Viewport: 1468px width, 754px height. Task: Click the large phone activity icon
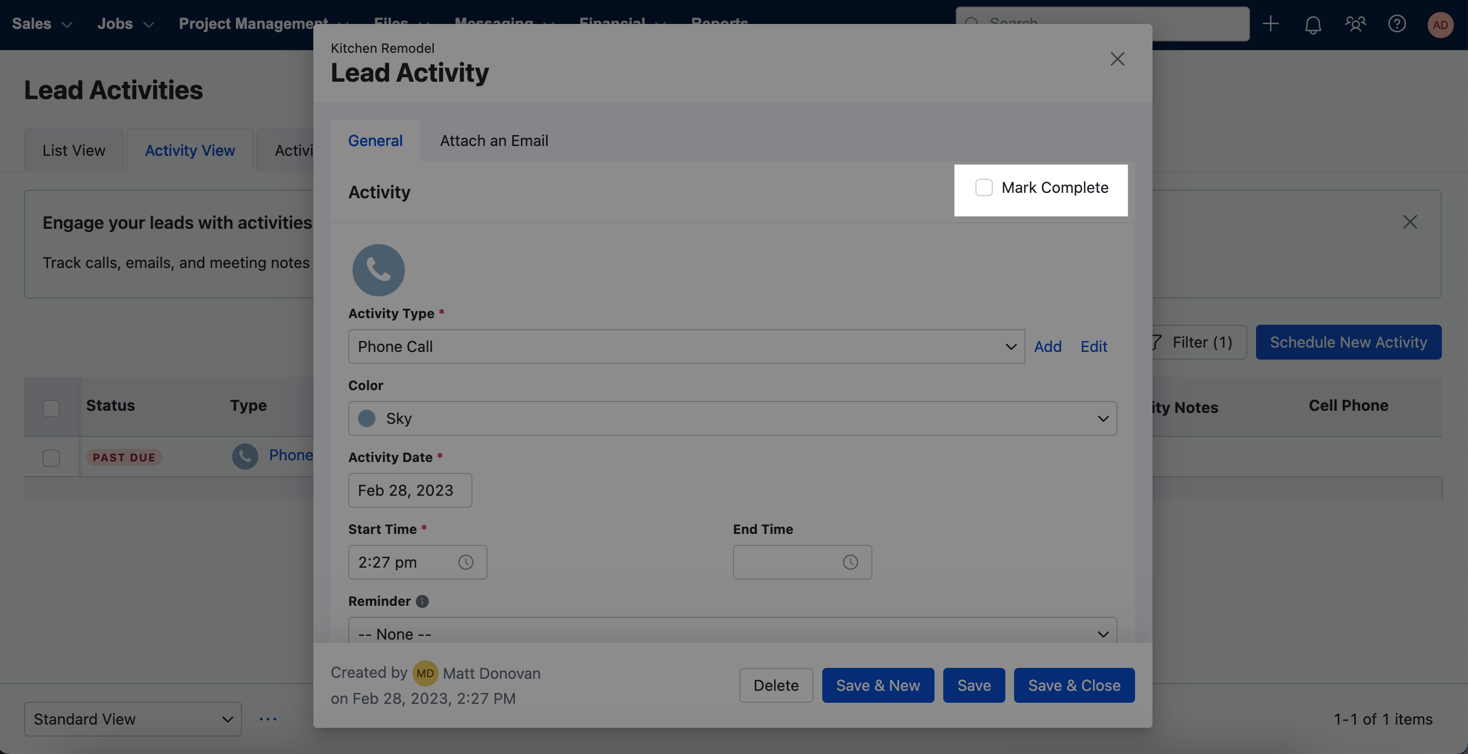378,270
